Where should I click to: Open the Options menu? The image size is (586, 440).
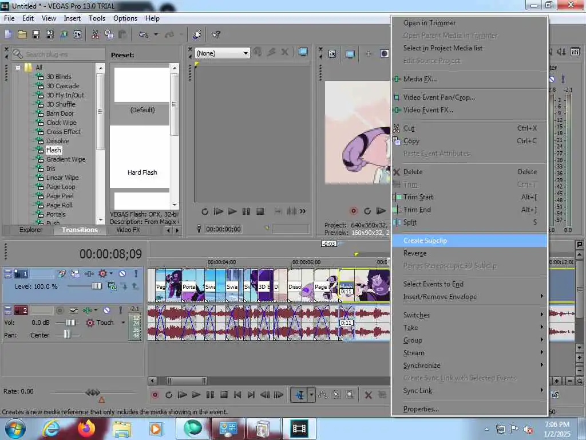[x=125, y=18]
